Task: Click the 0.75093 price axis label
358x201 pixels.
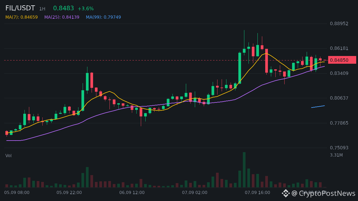Action: pyautogui.click(x=339, y=148)
